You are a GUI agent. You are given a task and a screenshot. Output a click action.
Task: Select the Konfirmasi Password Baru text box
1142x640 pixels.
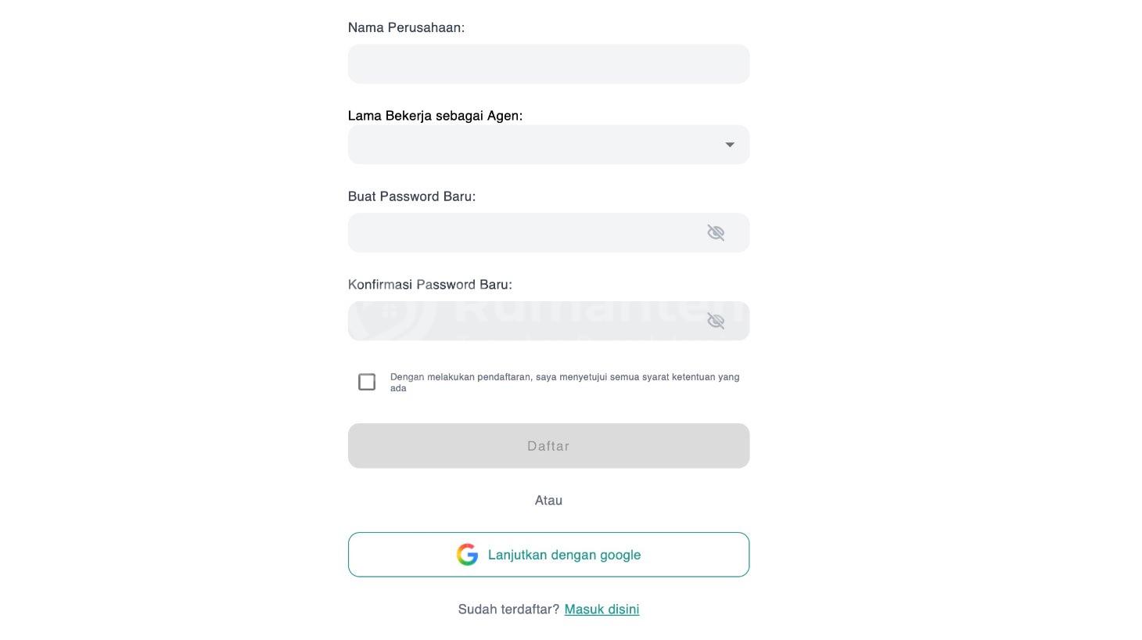pos(524,322)
